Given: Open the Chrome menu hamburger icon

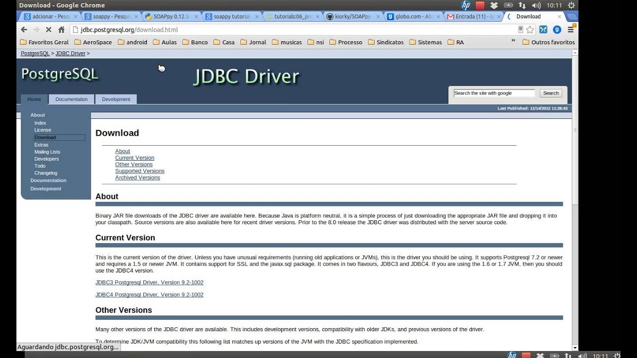Looking at the screenshot, I should [571, 30].
